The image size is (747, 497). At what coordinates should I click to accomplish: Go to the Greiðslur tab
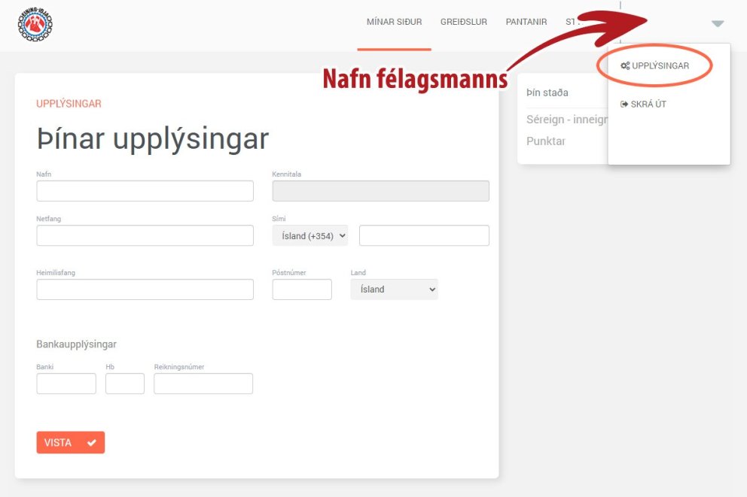coord(463,22)
